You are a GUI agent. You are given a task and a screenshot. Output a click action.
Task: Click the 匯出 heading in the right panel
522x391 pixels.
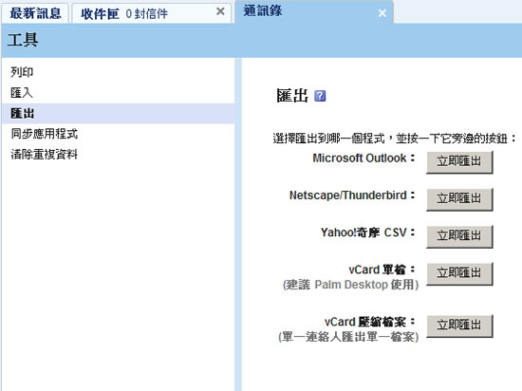point(292,96)
